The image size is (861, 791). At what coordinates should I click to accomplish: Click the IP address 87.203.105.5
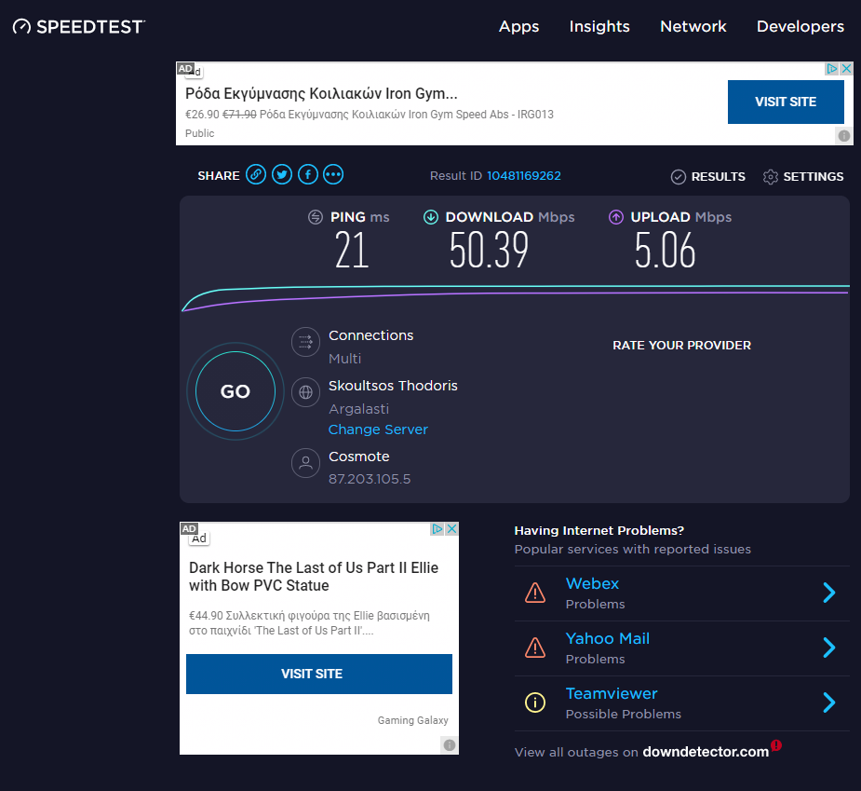tap(370, 479)
